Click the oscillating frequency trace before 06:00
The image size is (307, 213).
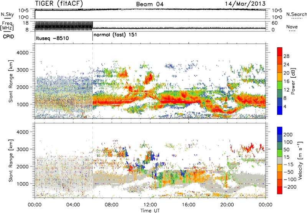click(64, 26)
